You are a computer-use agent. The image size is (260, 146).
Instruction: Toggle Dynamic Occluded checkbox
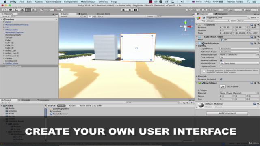(x=221, y=79)
